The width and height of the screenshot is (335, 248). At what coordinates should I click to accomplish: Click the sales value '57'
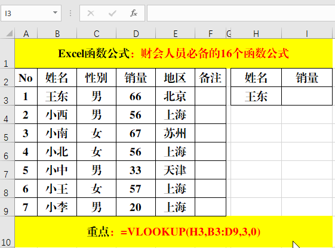(x=136, y=188)
